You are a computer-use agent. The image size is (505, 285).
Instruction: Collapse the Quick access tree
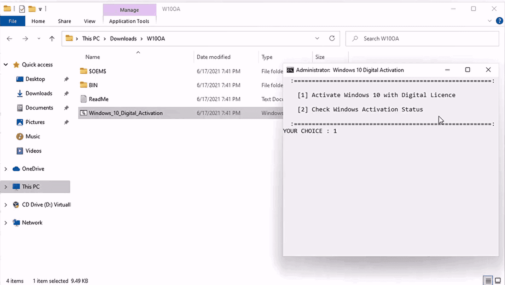(x=6, y=65)
